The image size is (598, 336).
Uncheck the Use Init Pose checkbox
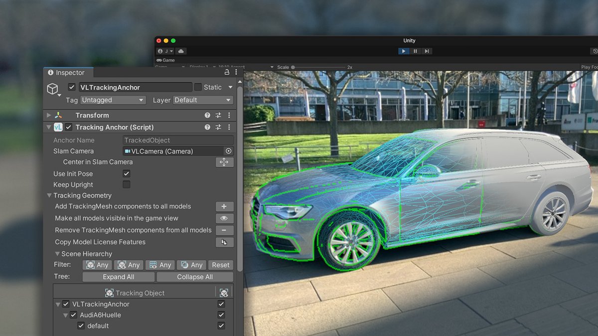pyautogui.click(x=127, y=174)
